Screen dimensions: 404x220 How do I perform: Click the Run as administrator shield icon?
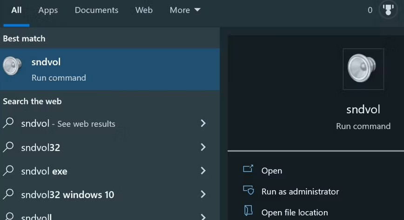[x=249, y=190]
